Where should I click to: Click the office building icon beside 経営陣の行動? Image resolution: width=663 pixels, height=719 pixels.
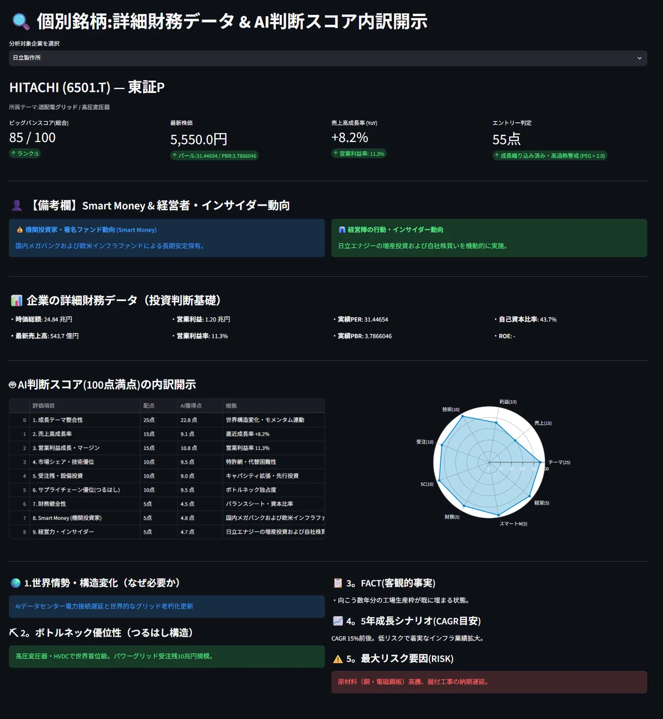tap(342, 230)
